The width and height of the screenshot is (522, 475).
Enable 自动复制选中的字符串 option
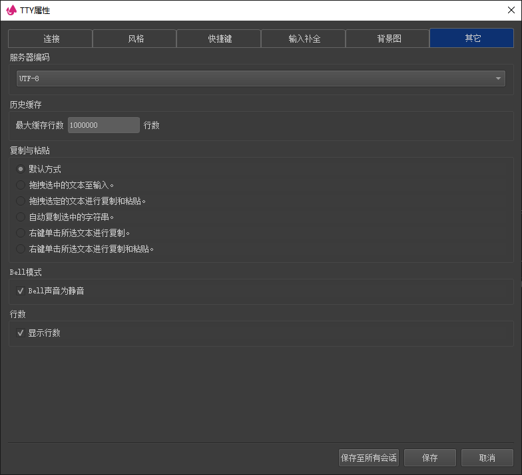[21, 217]
